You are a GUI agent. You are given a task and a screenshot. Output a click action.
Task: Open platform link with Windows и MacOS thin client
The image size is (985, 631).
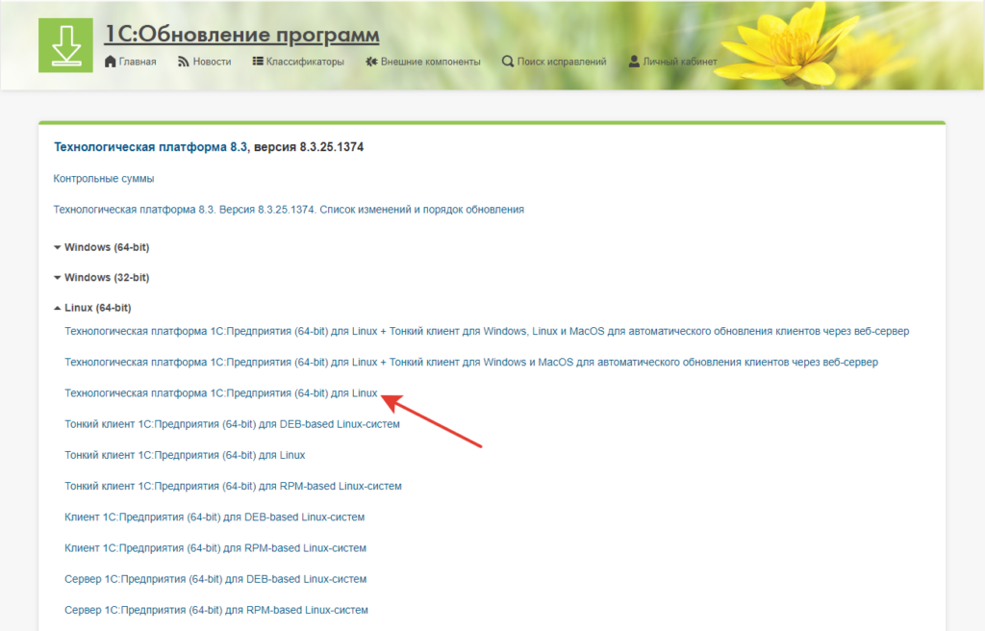pyautogui.click(x=471, y=362)
